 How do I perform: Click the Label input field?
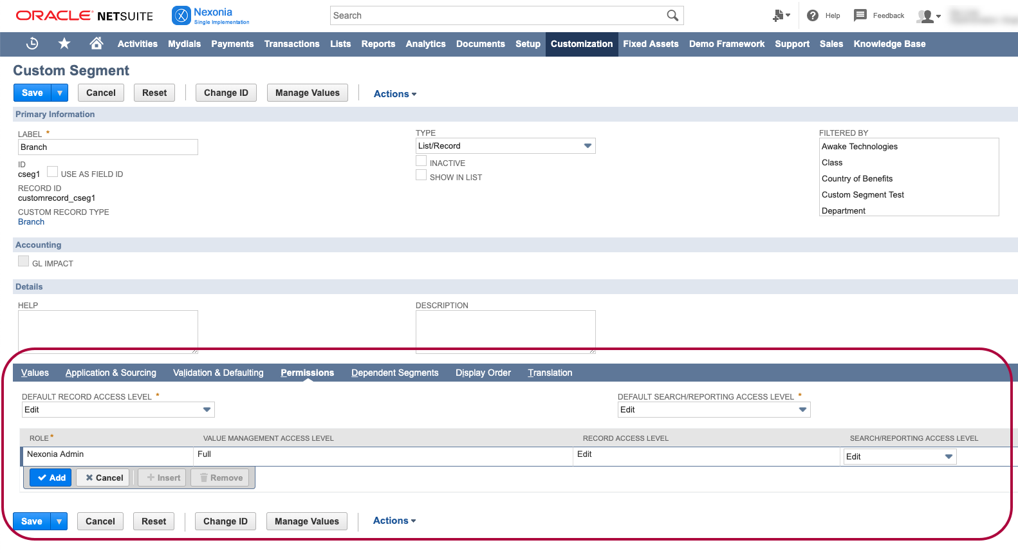pos(108,147)
